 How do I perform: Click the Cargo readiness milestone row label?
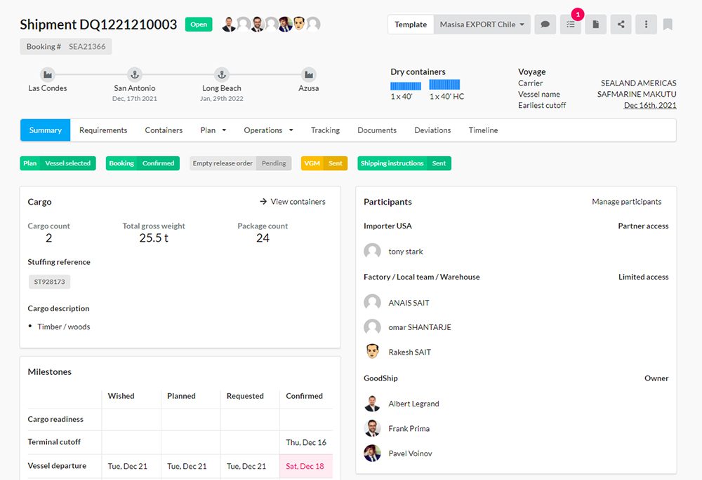coord(55,419)
